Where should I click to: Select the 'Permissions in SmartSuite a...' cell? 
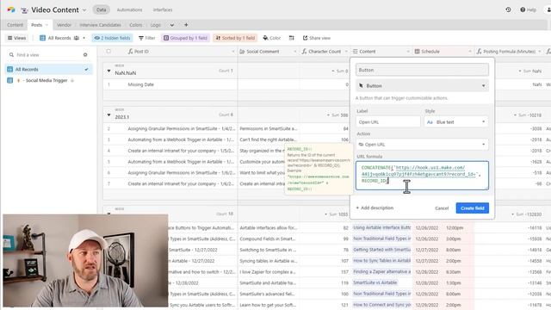point(269,128)
